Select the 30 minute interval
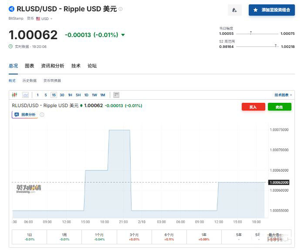This screenshot has height=250, width=301. [62, 95]
